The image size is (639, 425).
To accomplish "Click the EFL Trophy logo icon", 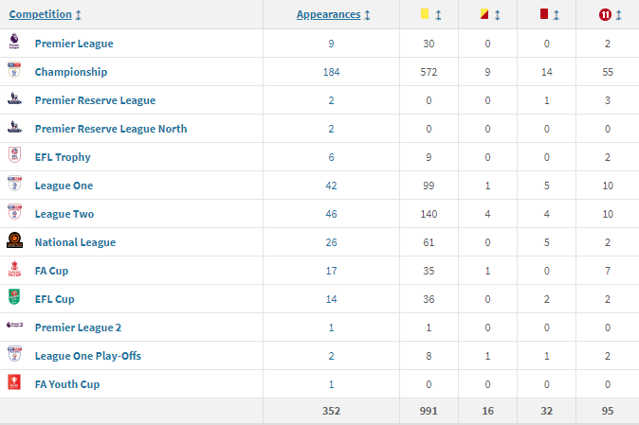I will point(14,156).
